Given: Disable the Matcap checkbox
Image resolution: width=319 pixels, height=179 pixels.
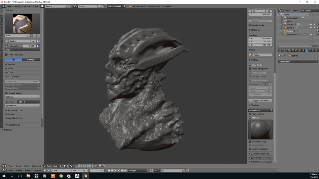Looking at the screenshot, I should point(250,118).
